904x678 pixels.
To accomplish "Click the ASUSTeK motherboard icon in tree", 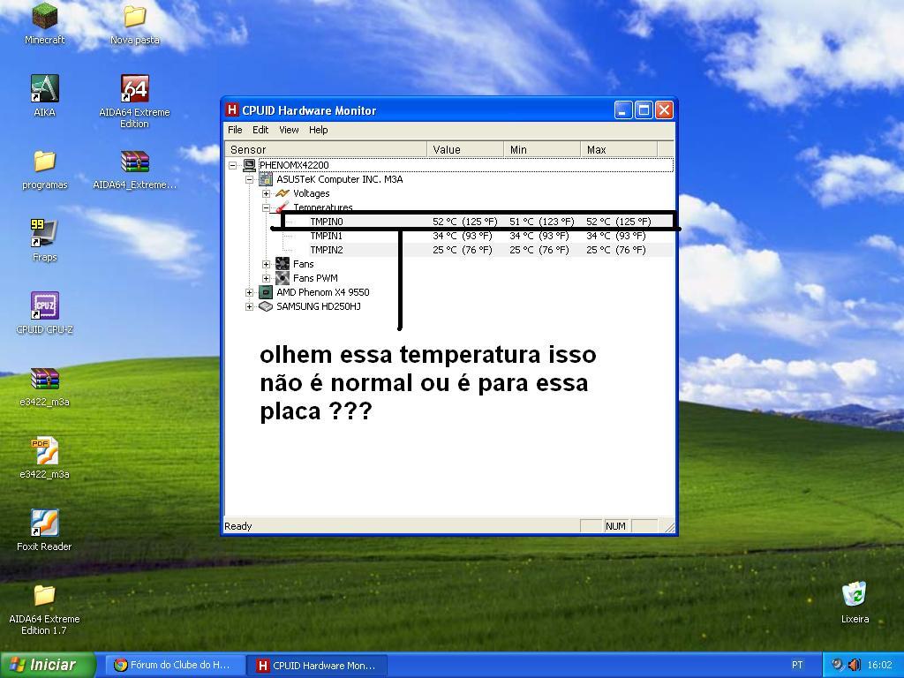I will [266, 179].
